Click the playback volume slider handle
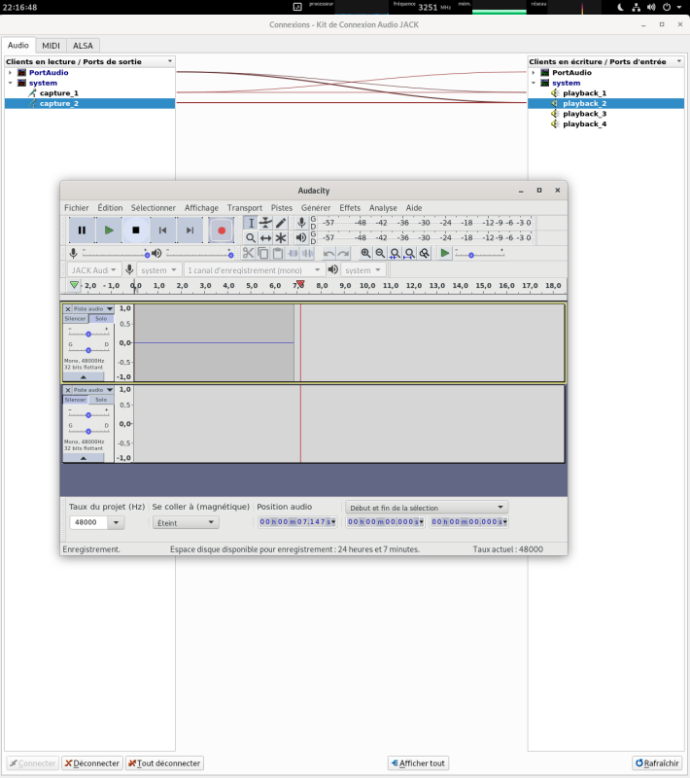The image size is (690, 778). point(231,255)
